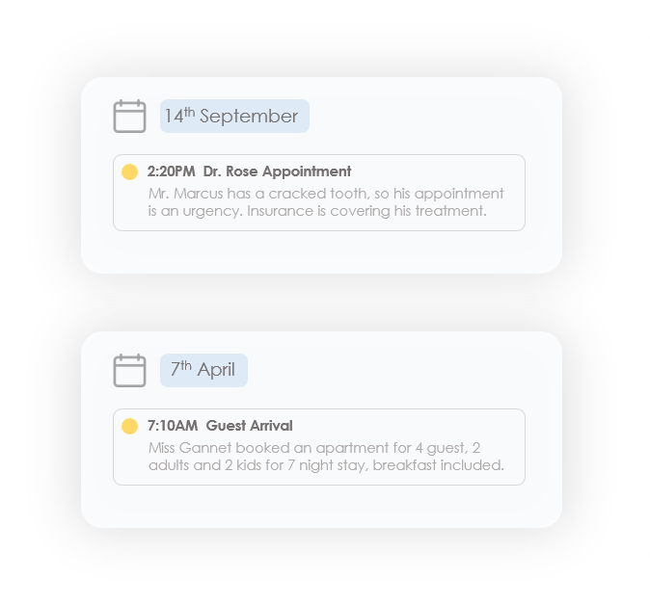Click the 'th' superscript in 14th September
This screenshot has height=605, width=650.
[189, 112]
